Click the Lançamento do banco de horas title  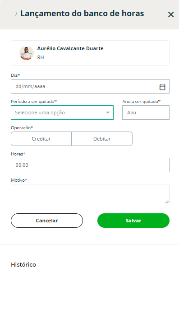point(82,14)
